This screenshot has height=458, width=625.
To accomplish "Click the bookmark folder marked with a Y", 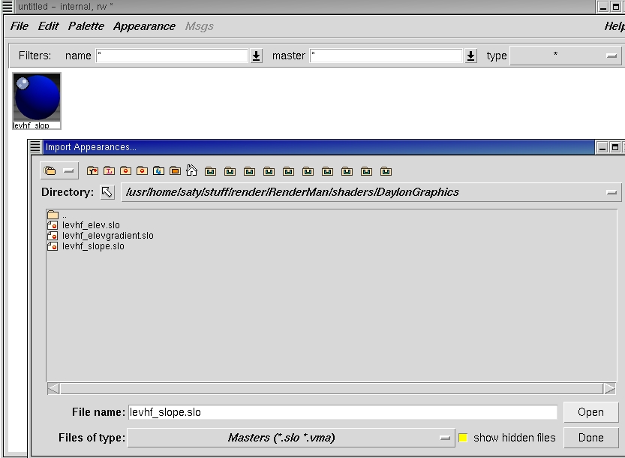I will tap(92, 170).
